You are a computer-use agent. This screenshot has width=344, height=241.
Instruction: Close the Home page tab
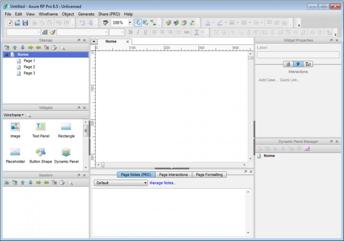point(127,41)
